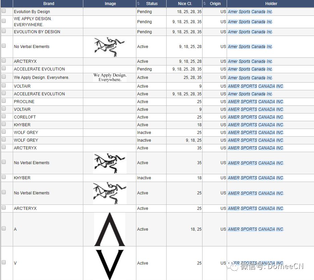
Task: Open holder link for ARC'TERYX class 35
Action: [x=256, y=148]
